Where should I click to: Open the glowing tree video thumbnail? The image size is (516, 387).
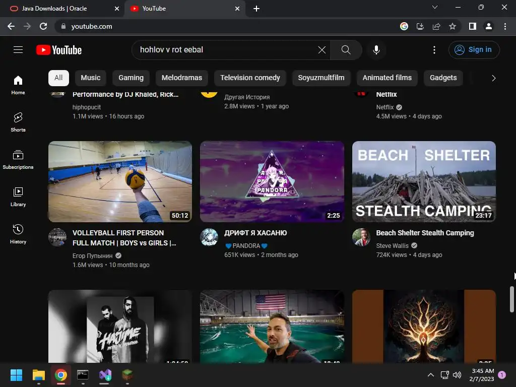[x=424, y=326]
